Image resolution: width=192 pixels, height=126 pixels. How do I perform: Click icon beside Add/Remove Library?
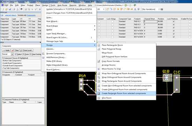(x=43, y=58)
